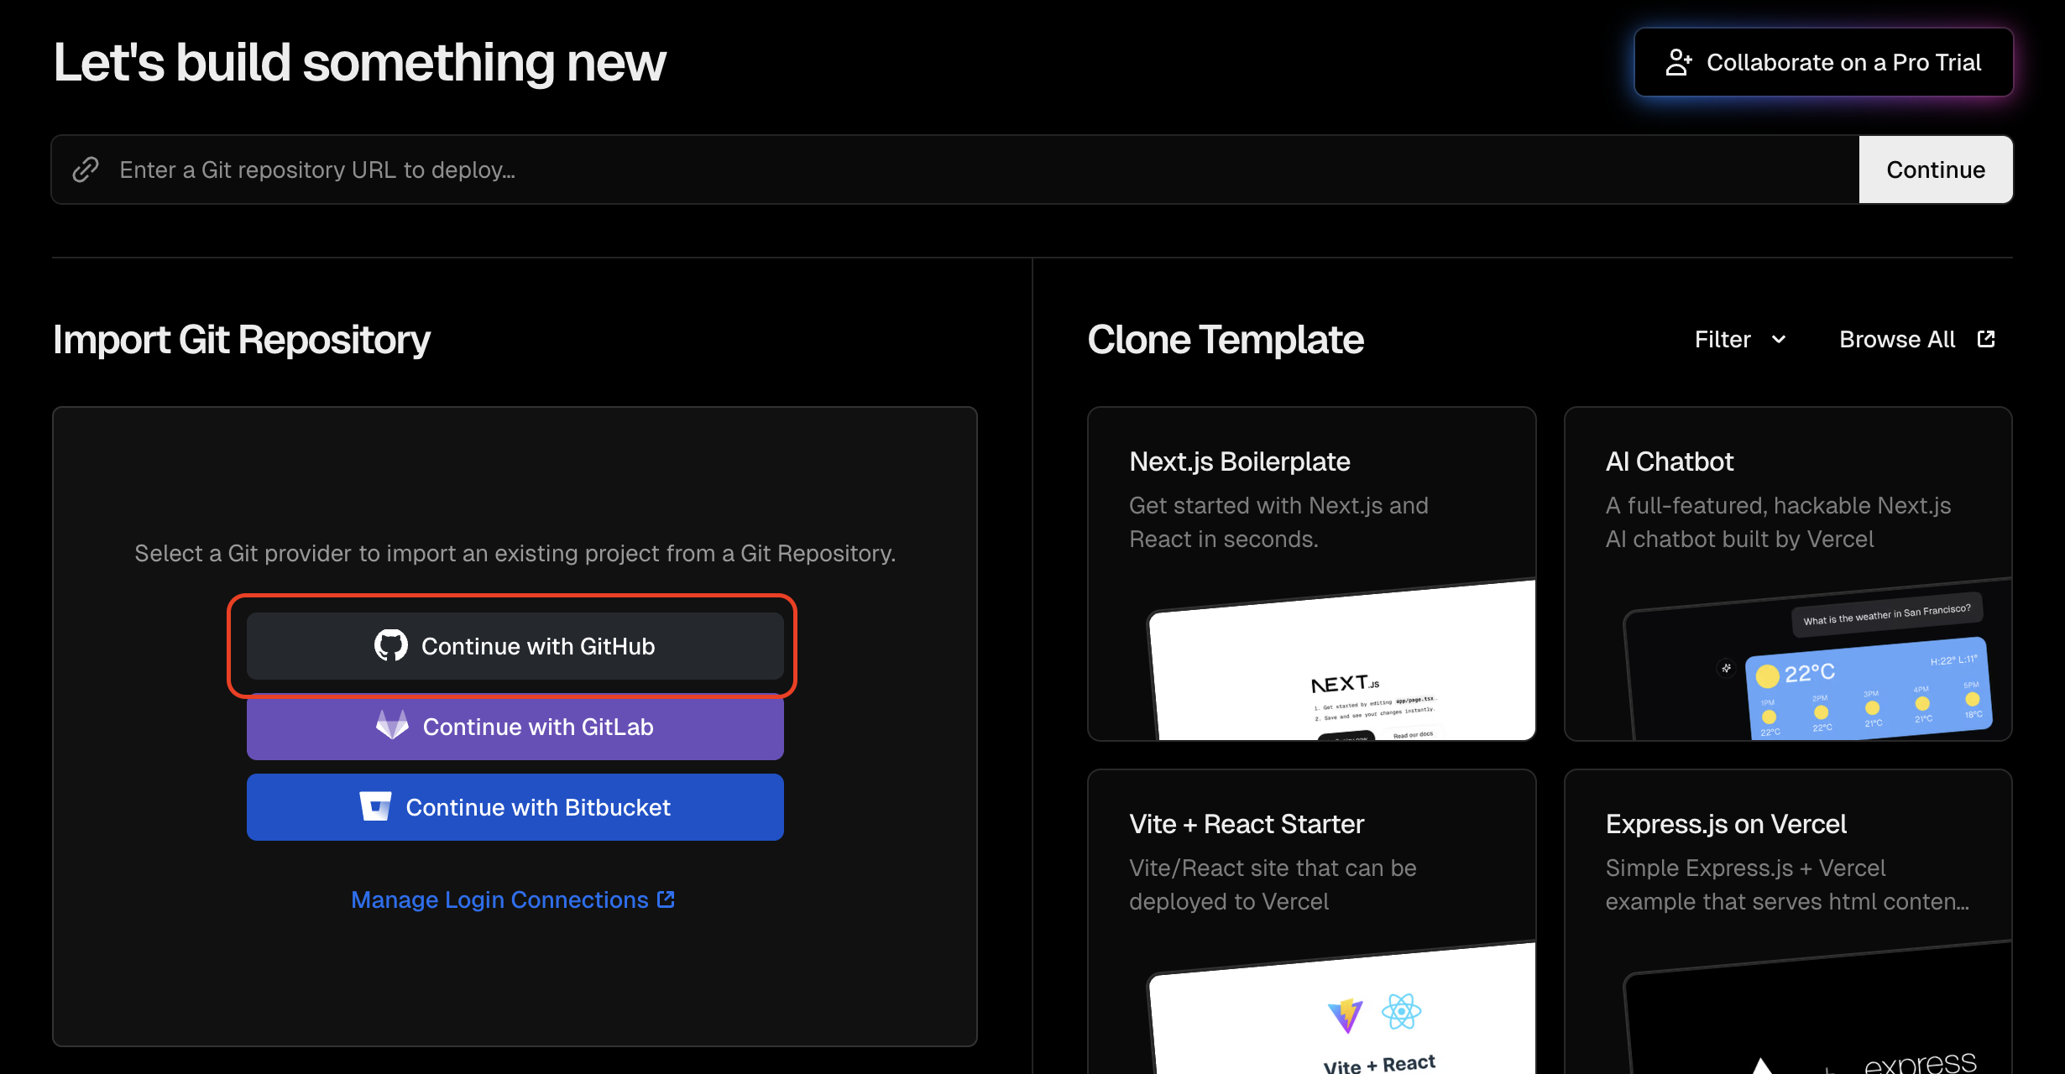Click external link icon after Manage Login Connections
The height and width of the screenshot is (1074, 2065).
click(666, 899)
